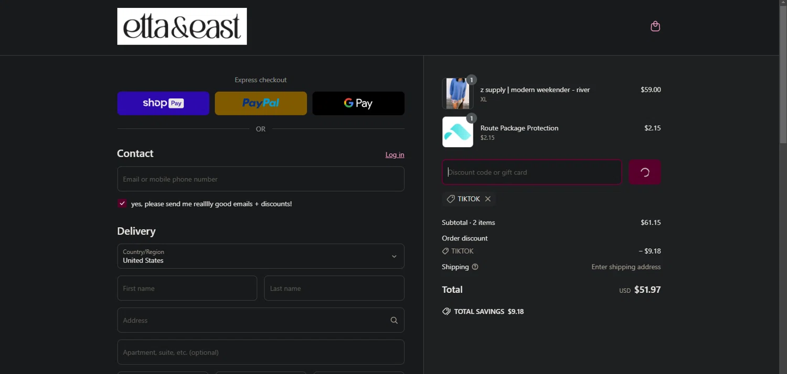Open the shopping bag cart icon
The image size is (787, 374).
coord(655,26)
